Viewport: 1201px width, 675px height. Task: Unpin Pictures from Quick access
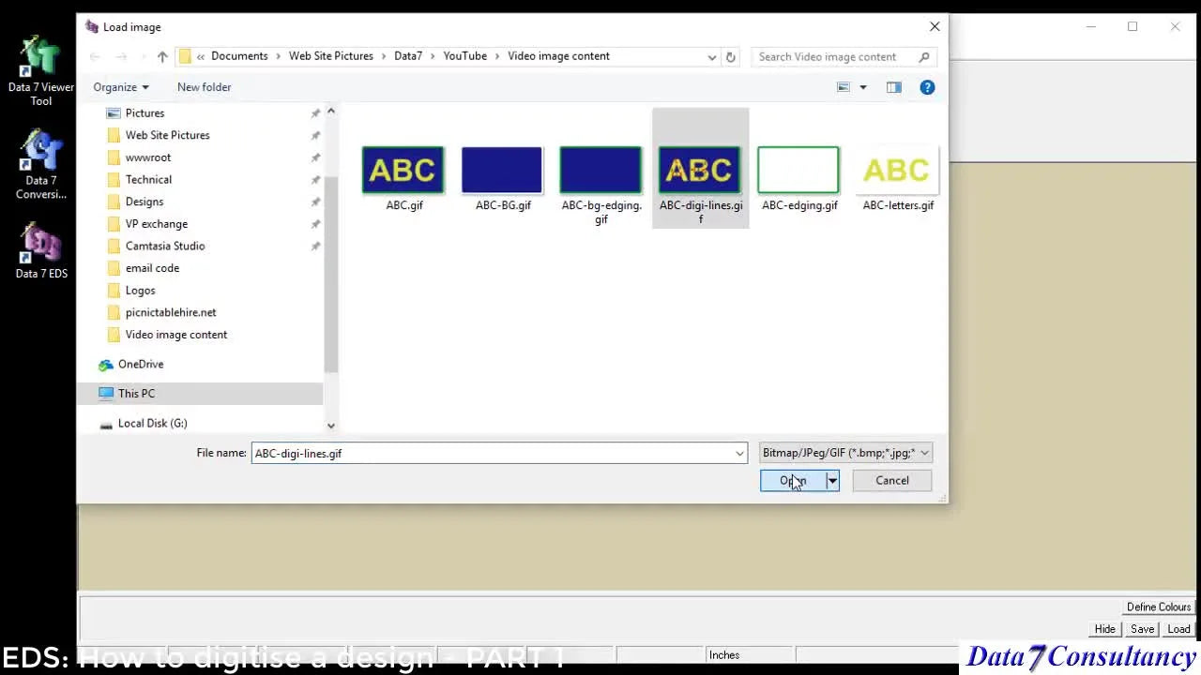point(315,112)
